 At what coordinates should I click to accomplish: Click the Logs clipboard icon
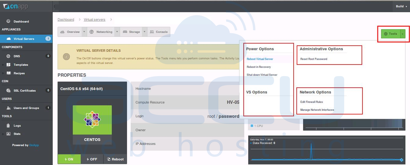[x=9, y=125]
